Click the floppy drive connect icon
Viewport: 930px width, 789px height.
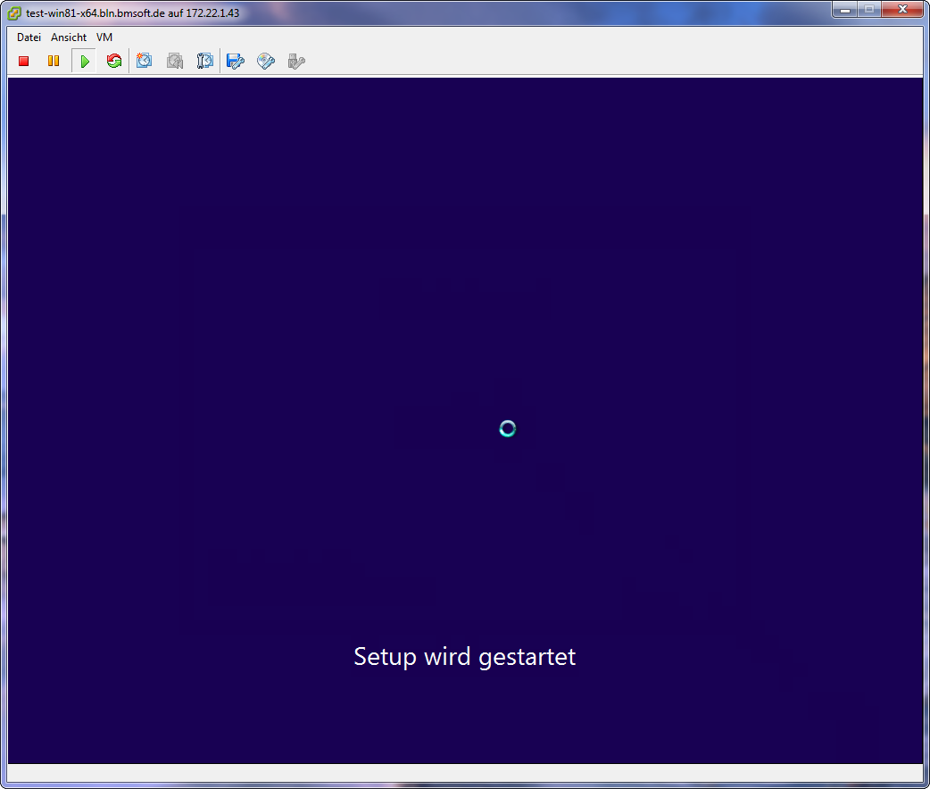pos(236,61)
